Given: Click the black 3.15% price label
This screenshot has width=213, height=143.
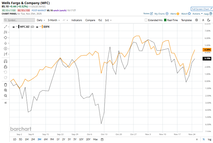Looking at the screenshot, I should click(x=207, y=59).
